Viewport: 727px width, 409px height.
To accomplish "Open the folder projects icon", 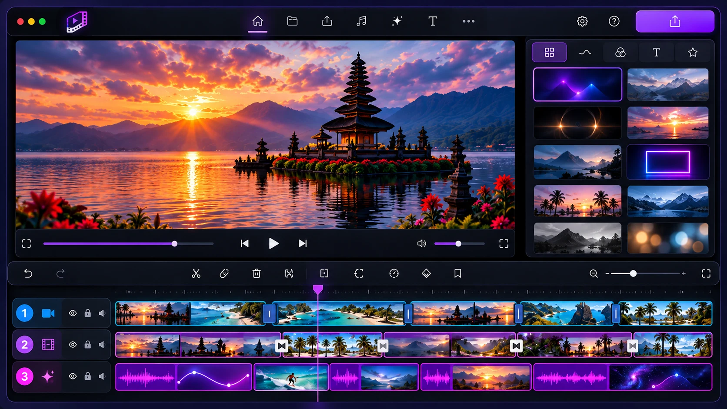I will coord(292,21).
